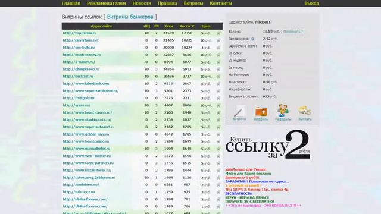Open the Профиль folder icon
This screenshot has height=214, width=381.
click(x=261, y=112)
